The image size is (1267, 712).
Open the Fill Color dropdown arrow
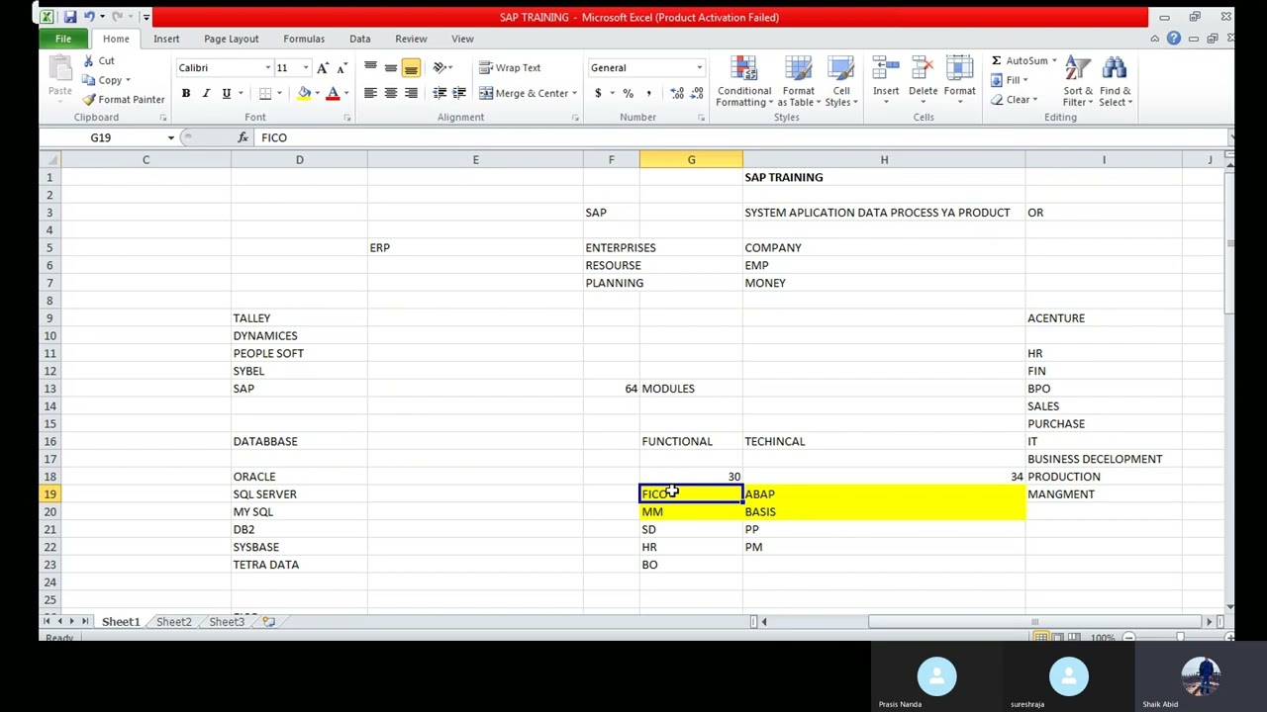coord(317,94)
